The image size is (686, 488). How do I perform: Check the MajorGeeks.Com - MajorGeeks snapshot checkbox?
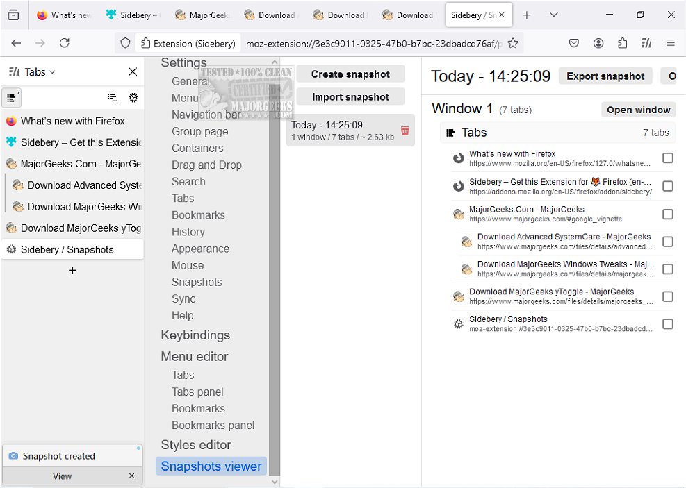click(668, 214)
